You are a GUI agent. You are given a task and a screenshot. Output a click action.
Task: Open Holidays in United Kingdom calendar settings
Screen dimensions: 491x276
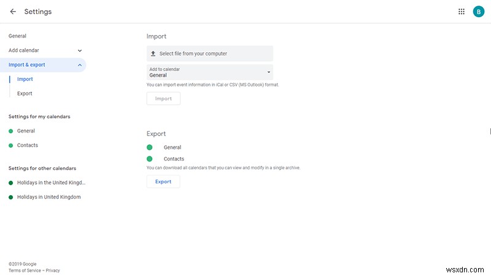tap(48, 197)
